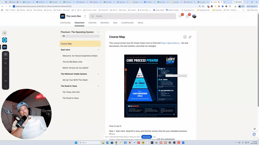
Task: Select the Lion's Den sidebar community icon
Action: coord(5,47)
